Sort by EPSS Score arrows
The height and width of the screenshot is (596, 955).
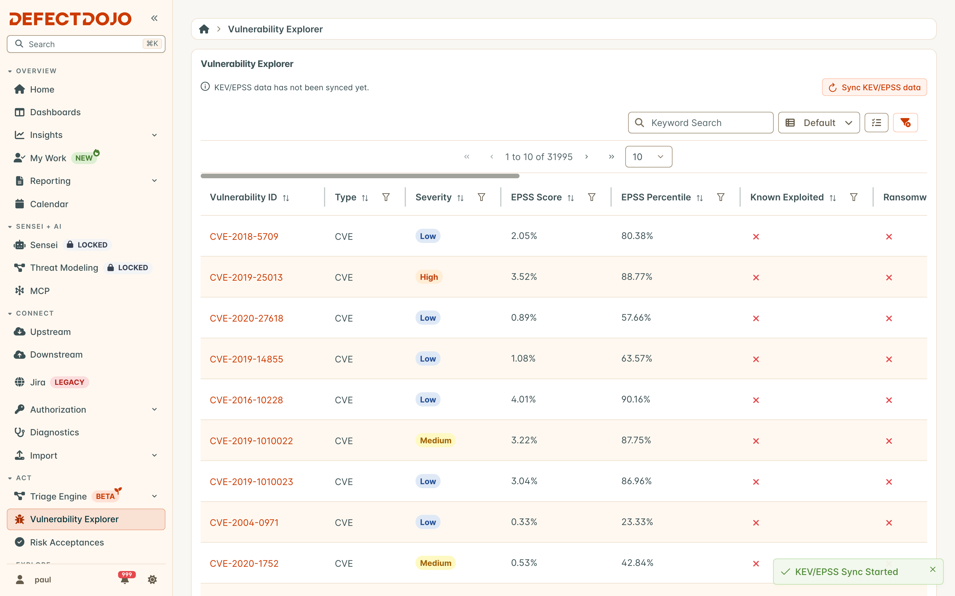coord(571,198)
